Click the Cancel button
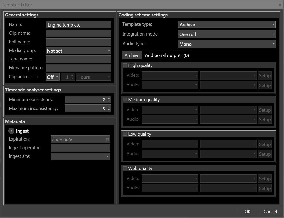Viewport: 284px width, 218px height. 270,211
